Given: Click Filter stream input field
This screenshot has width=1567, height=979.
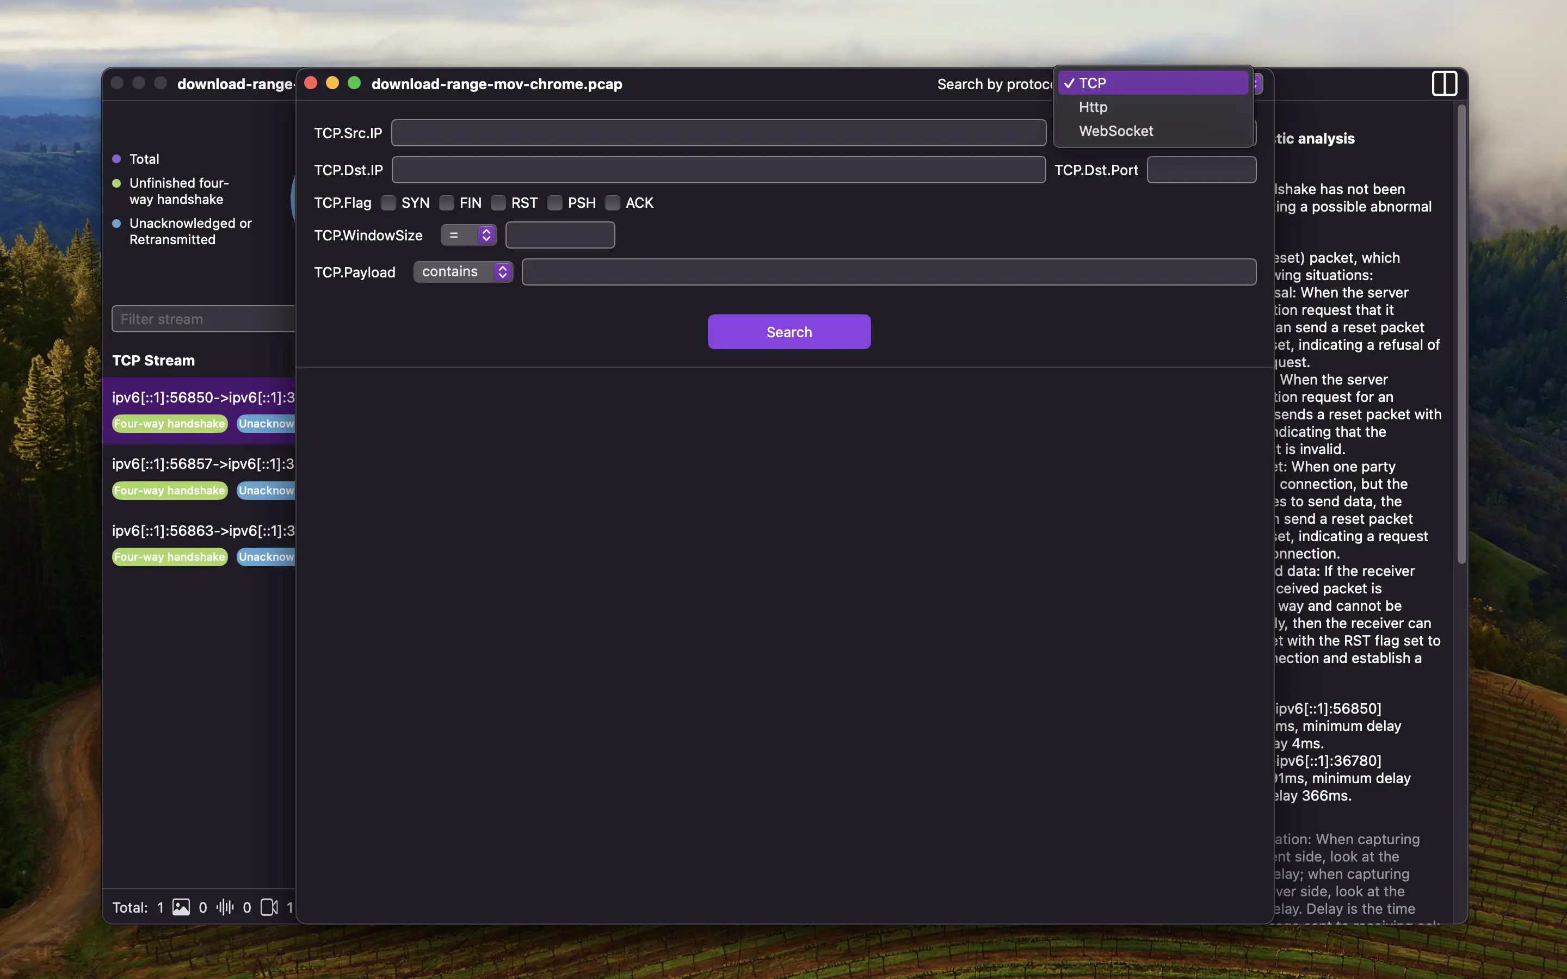Looking at the screenshot, I should pos(203,318).
